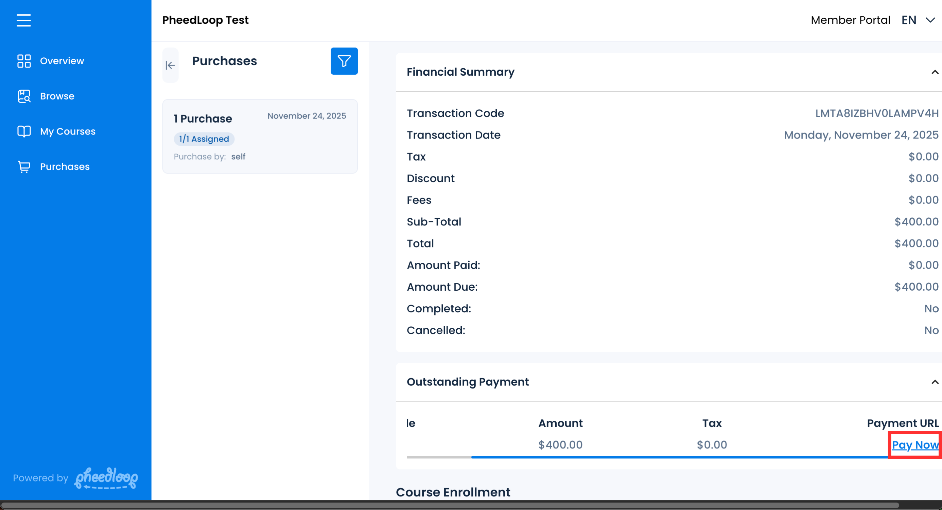
Task: Click the Overview grid icon
Action: [24, 61]
